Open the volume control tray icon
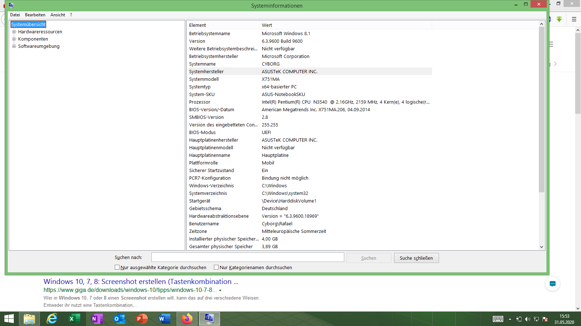Viewport: 581px width, 326px height. click(x=528, y=319)
